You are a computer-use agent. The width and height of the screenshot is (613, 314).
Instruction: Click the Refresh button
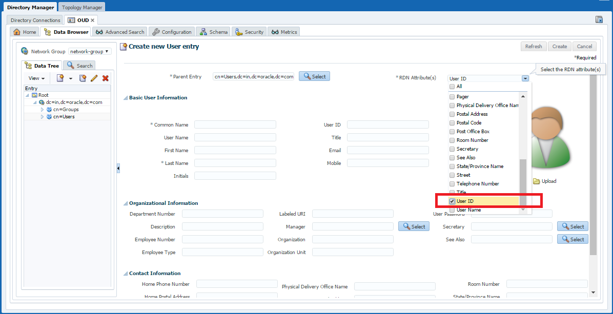534,47
